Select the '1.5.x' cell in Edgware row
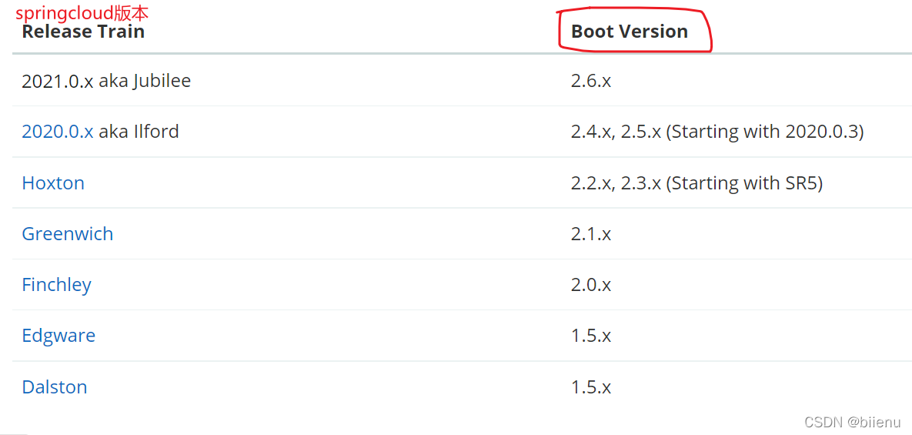The height and width of the screenshot is (435, 912). point(591,336)
